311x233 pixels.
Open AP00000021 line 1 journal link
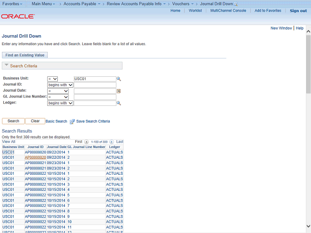[x=35, y=163]
